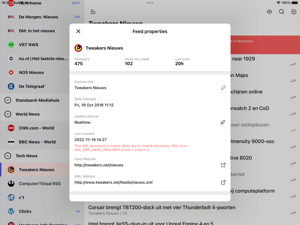
Task: Click the CNN logo icon
Action: [x=11, y=128]
